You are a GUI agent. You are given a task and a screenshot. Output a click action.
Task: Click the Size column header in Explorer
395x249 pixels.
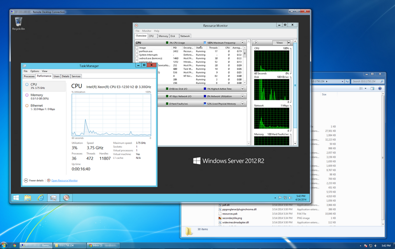(324, 94)
